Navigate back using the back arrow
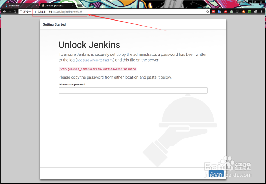Viewport: 266px width, 184px height. tap(4, 12)
